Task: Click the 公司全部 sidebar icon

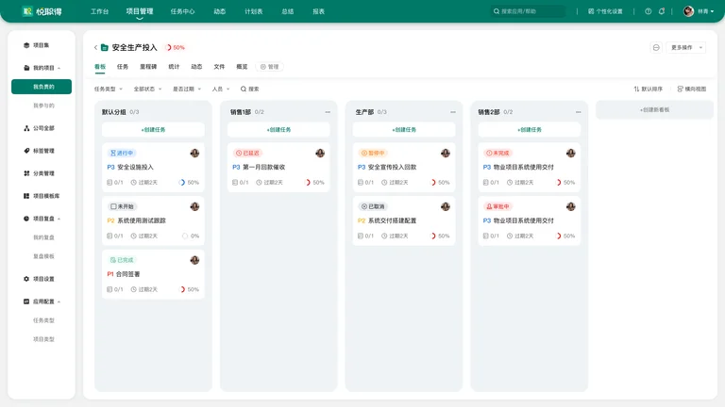Action: (26, 128)
